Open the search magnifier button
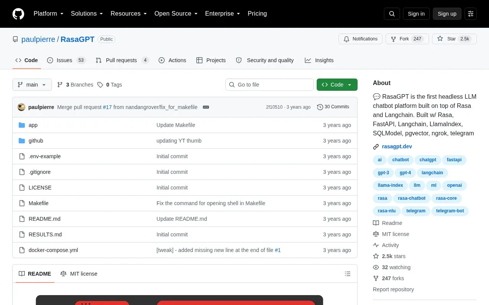The height and width of the screenshot is (305, 489). (392, 14)
